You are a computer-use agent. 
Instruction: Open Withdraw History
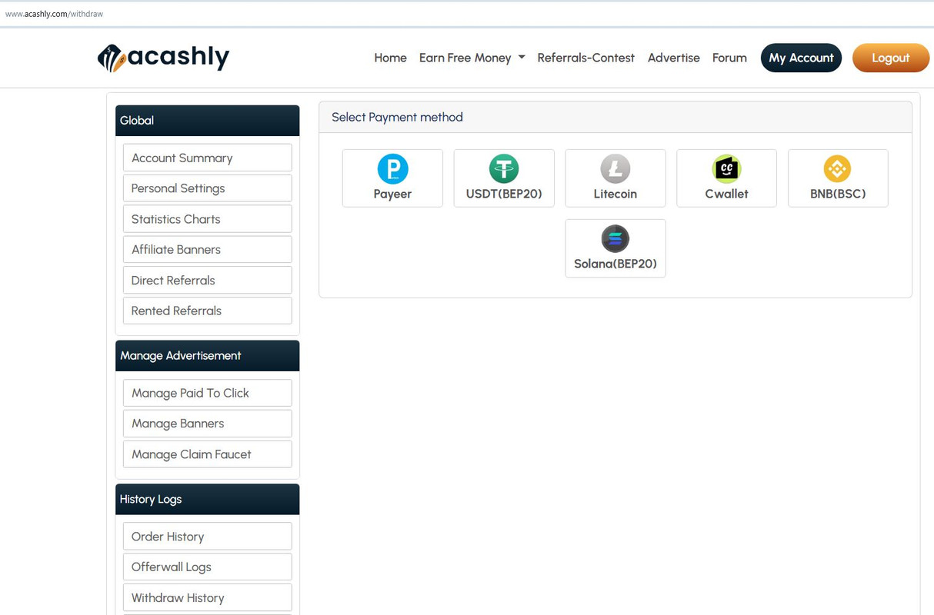click(x=208, y=597)
